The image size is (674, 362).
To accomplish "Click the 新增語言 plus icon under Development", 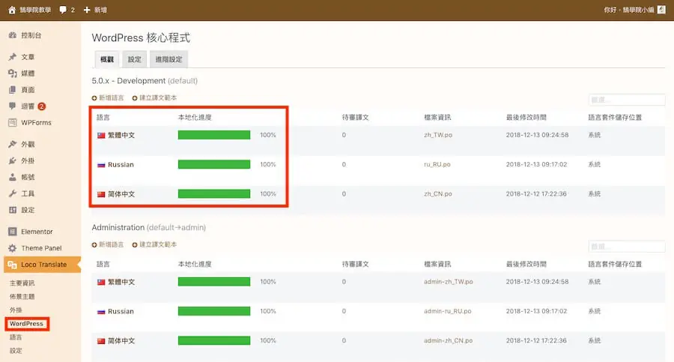I will click(94, 98).
